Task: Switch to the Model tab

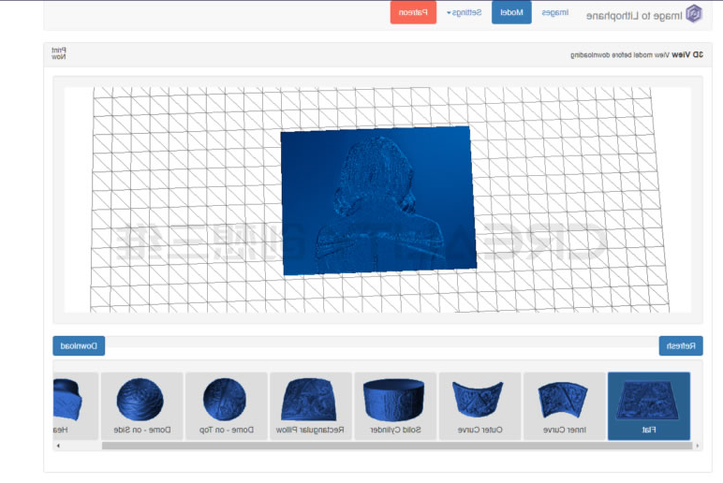Action: [x=511, y=13]
